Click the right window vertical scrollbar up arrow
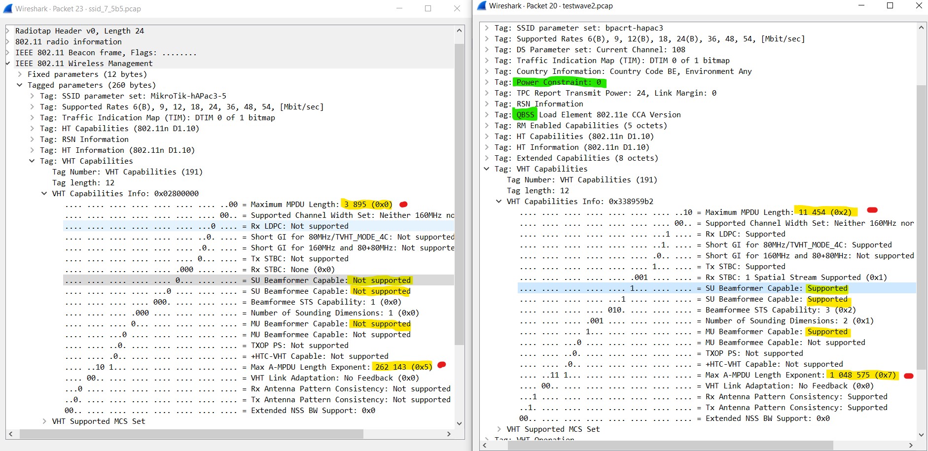Viewport: 928px width, 451px height. coord(921,28)
